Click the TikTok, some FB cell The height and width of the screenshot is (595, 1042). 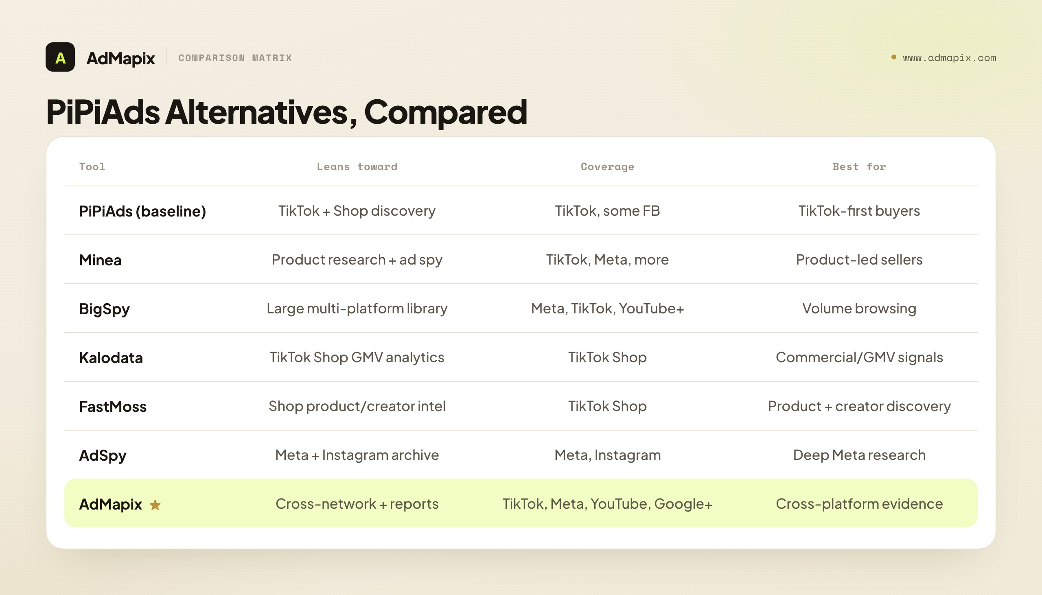click(x=607, y=210)
